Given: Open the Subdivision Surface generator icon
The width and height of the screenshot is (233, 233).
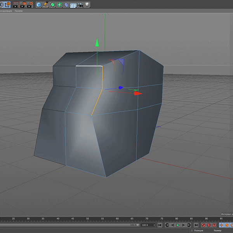Looking at the screenshot, I should coord(52,5).
